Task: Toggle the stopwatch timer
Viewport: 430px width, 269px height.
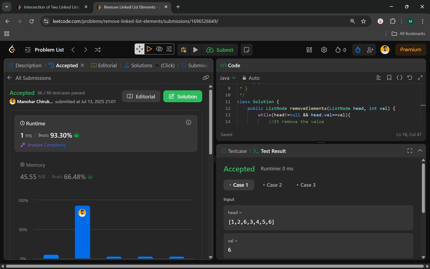Action: [x=358, y=50]
